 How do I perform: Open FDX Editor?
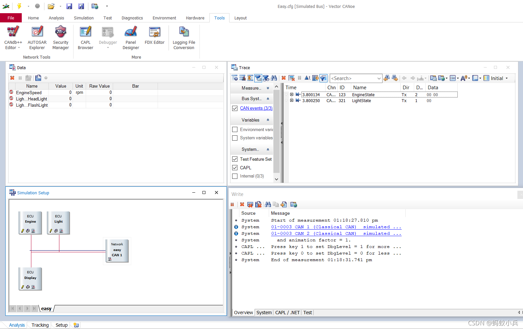(x=154, y=36)
